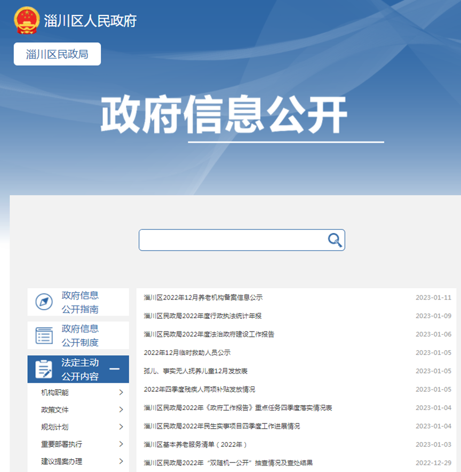The width and height of the screenshot is (461, 472).
Task: Click the 淄川区人民政府 site title
Action: [91, 21]
